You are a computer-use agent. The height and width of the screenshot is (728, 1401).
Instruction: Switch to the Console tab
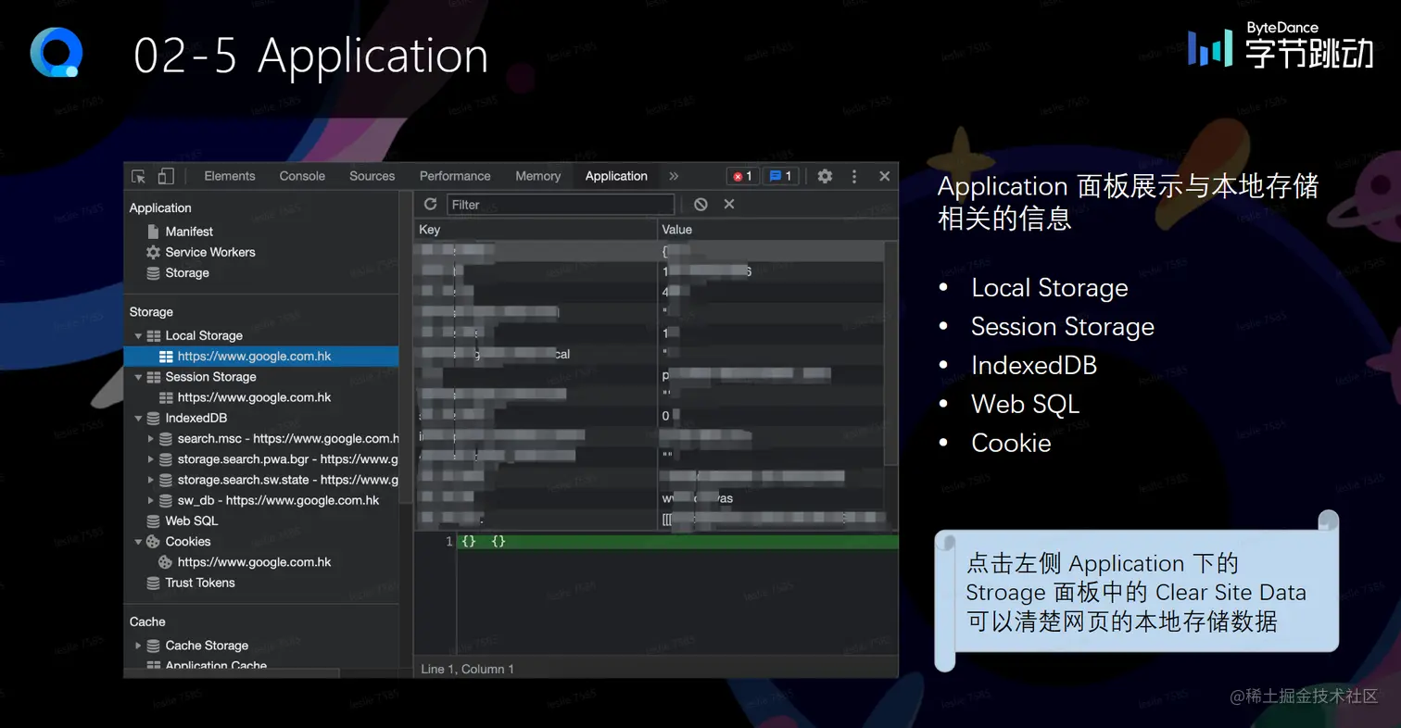[302, 176]
